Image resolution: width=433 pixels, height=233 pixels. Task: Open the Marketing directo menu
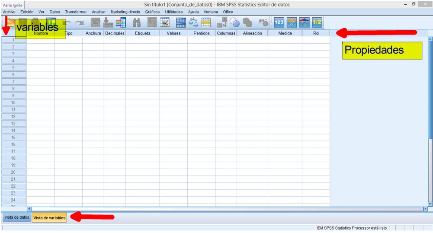[125, 12]
